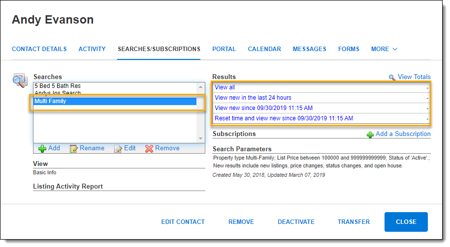450x247 pixels.
Task: Select the Multi Family saved search
Action: point(115,101)
